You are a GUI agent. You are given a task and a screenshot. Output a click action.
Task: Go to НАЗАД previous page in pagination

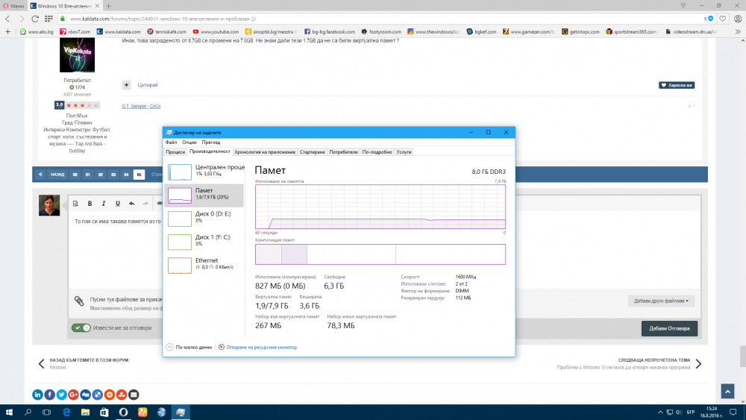(x=57, y=175)
